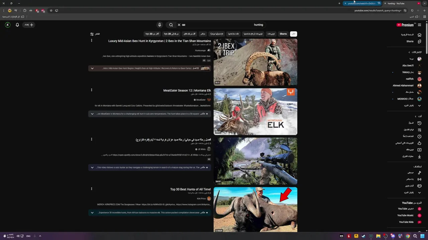The image size is (428, 240).
Task: Bookmark this page with star icon
Action: (51, 10)
